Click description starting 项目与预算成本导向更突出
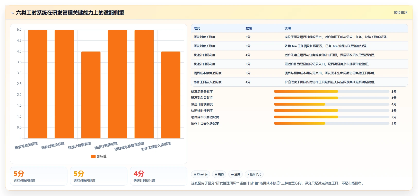 coord(330,73)
